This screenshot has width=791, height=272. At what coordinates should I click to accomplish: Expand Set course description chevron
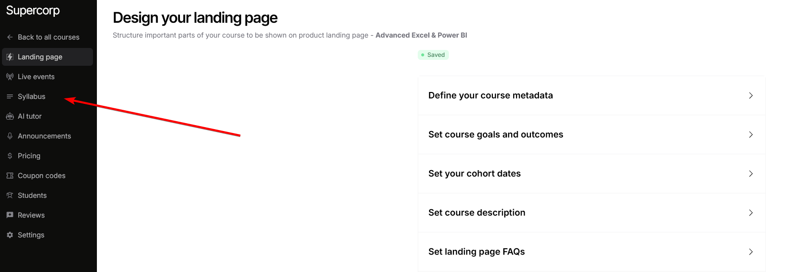point(750,213)
